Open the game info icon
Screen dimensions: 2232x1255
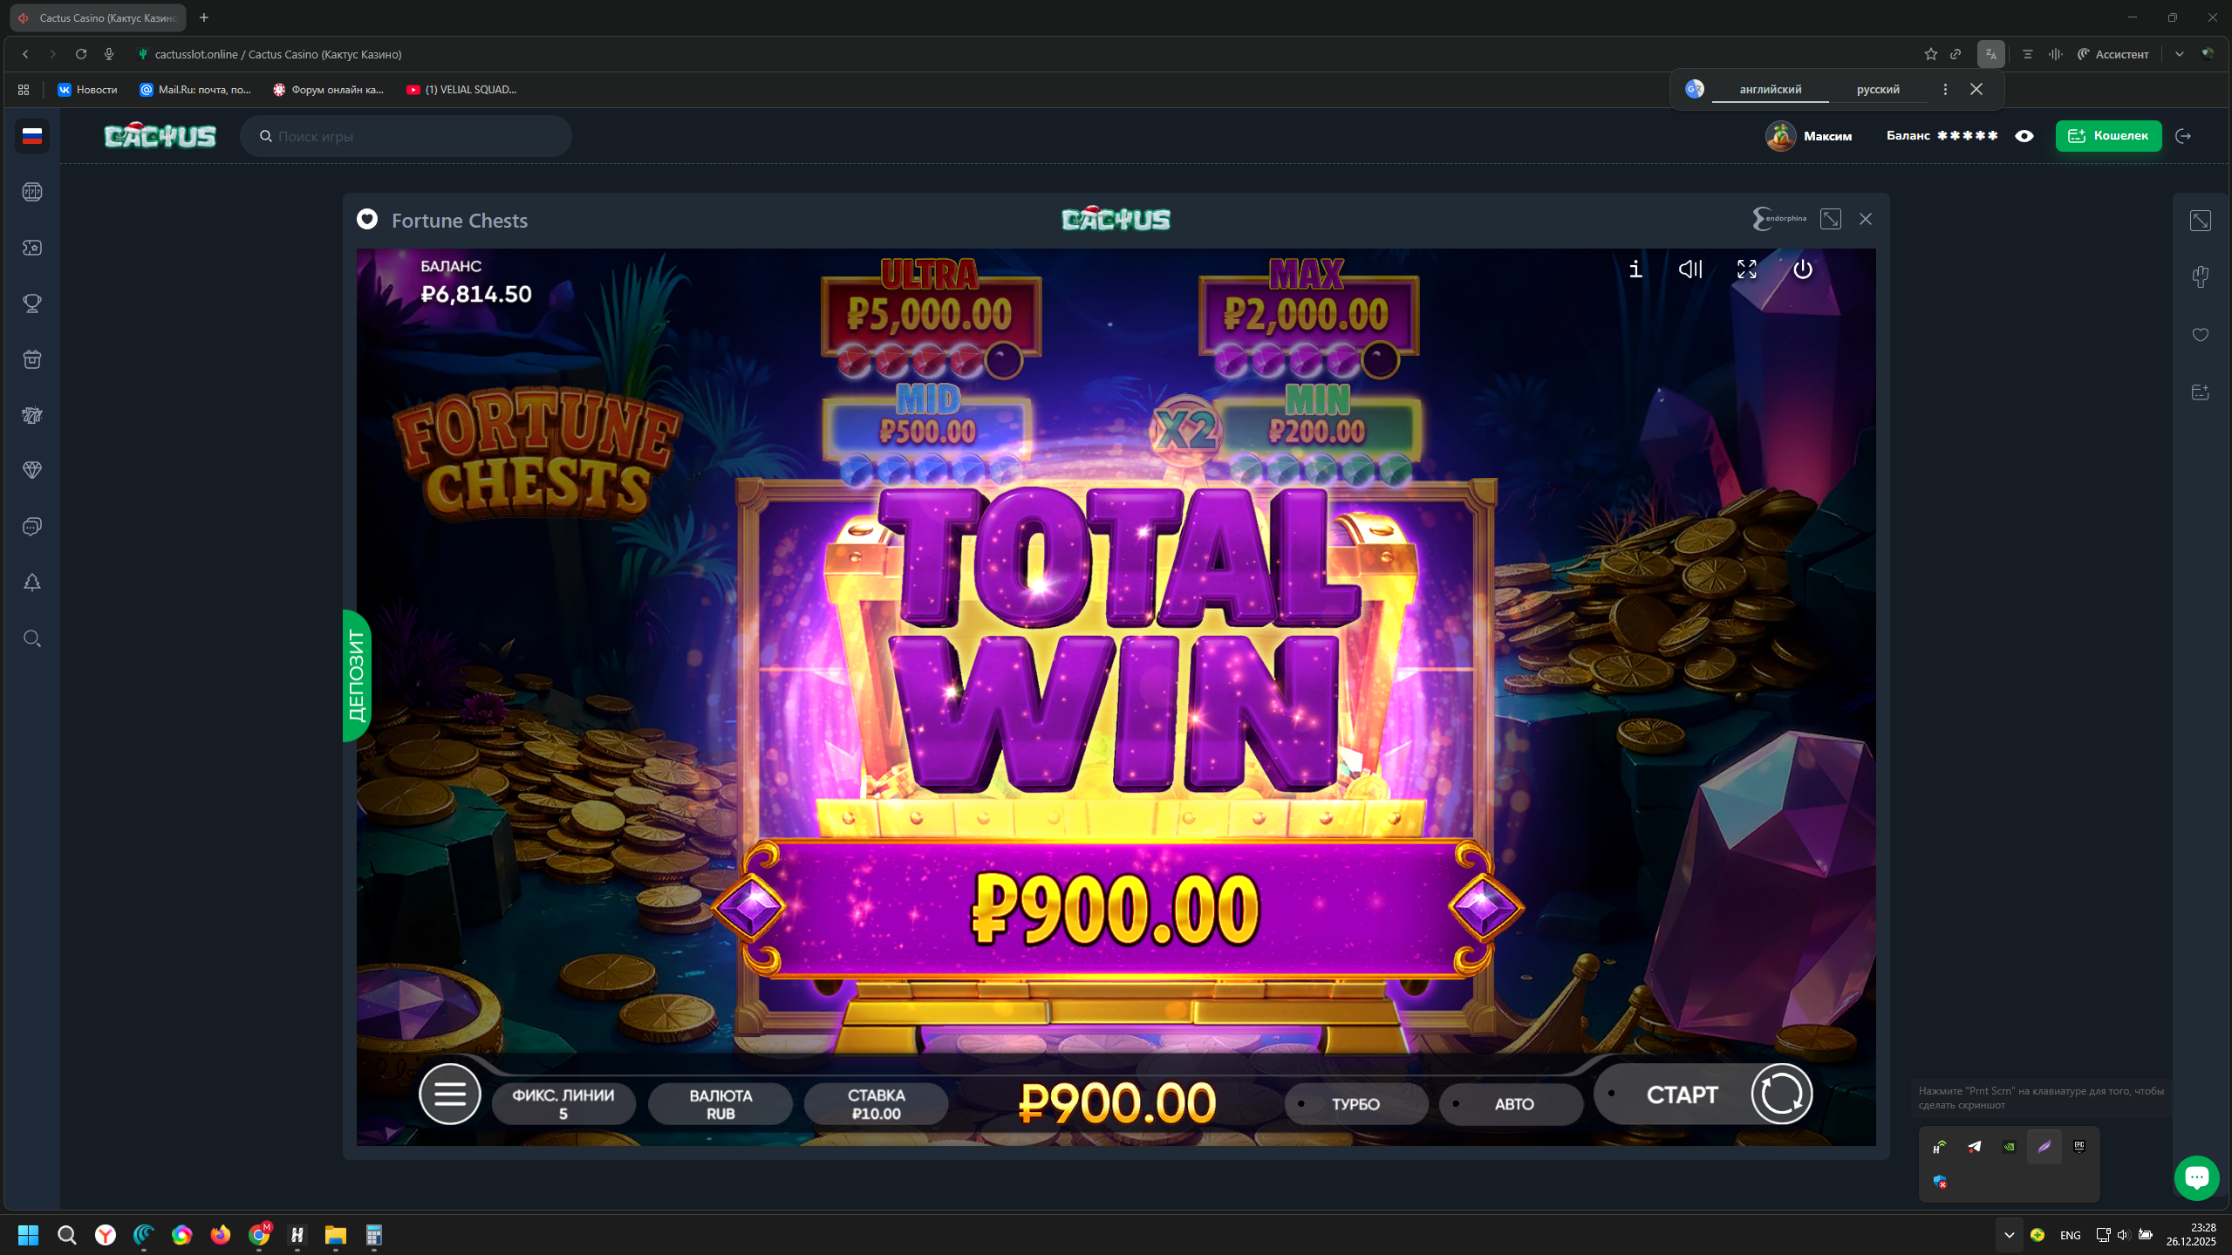pyautogui.click(x=1635, y=269)
